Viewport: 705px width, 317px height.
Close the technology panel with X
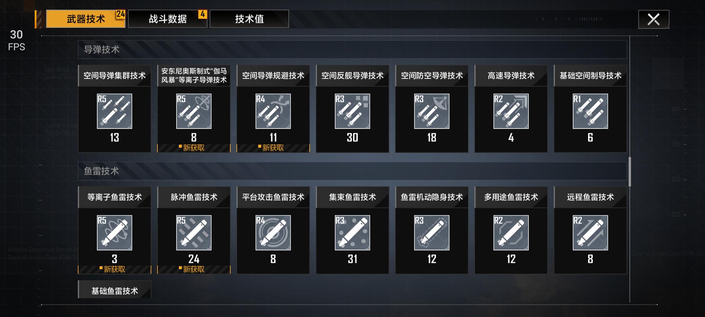pyautogui.click(x=654, y=19)
